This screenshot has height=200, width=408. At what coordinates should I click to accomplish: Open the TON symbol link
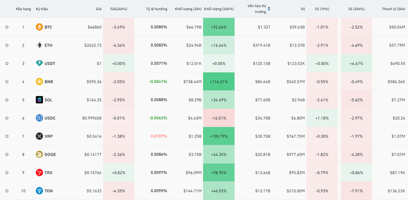click(x=48, y=191)
